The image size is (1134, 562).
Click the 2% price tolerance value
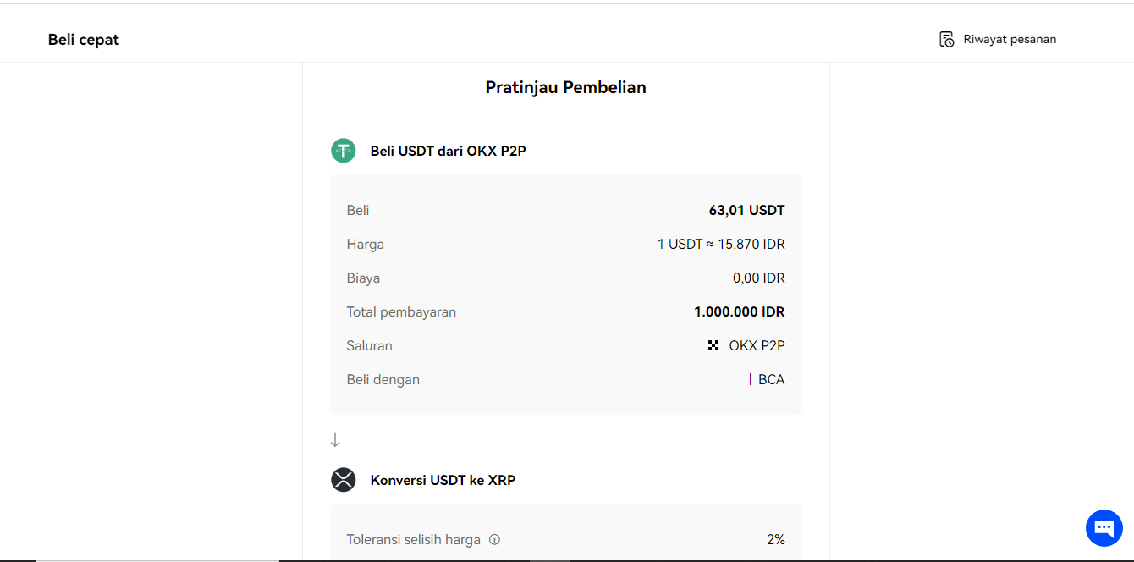[x=775, y=539]
